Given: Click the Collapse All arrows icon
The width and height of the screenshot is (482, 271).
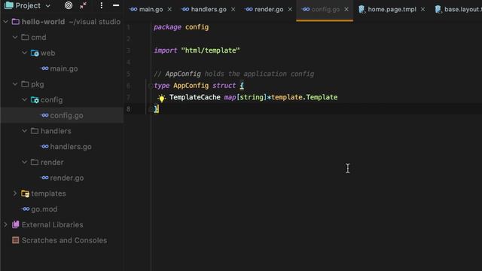Looking at the screenshot, I should pos(83,5).
